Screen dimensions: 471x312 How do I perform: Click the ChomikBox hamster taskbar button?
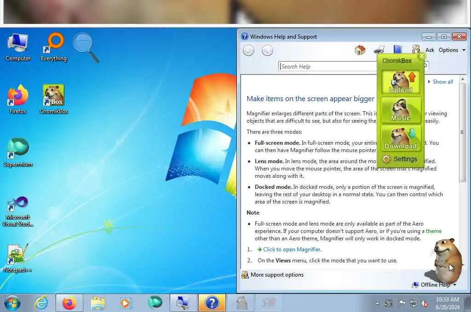pos(241,303)
